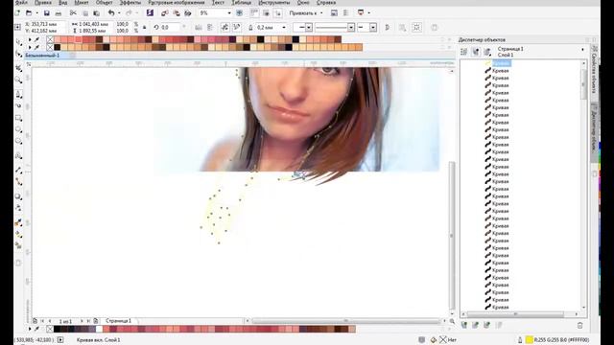The width and height of the screenshot is (614, 345).
Task: Toggle Edit Across Layers in Object Manager
Action: [476, 52]
